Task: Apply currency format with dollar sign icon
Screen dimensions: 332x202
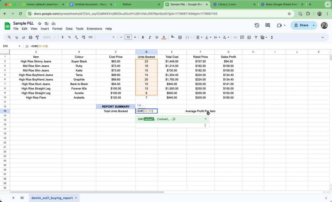Action: point(63,37)
